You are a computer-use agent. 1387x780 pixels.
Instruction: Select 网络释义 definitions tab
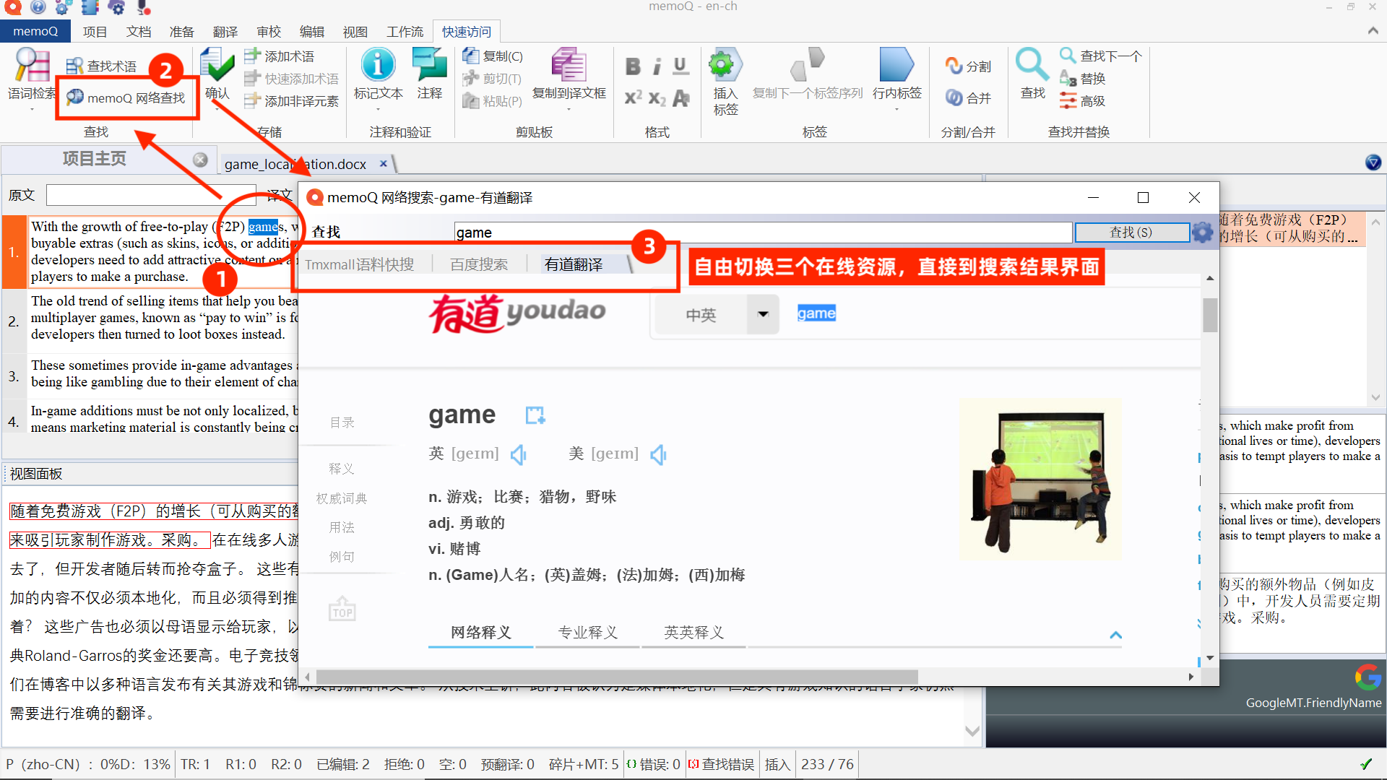point(480,632)
